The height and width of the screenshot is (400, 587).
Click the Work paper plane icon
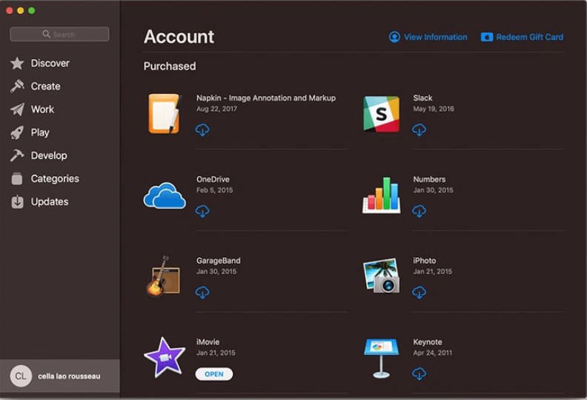17,110
